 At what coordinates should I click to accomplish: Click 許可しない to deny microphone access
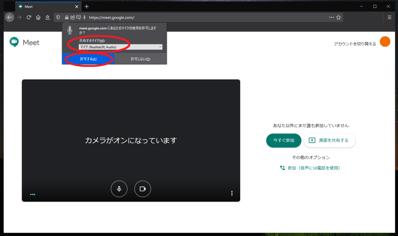pyautogui.click(x=140, y=59)
